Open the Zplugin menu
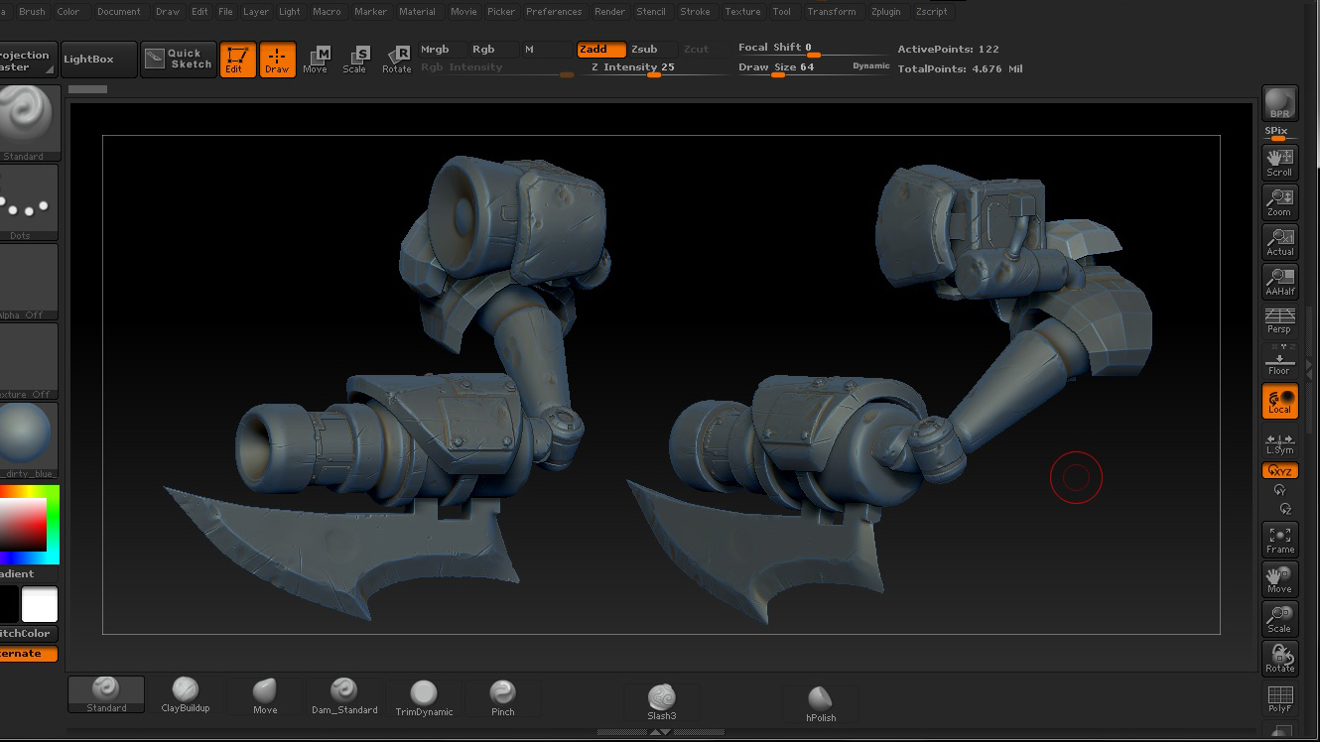The image size is (1320, 742). coord(886,12)
